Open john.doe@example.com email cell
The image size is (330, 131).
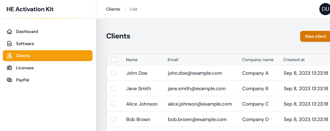195,73
